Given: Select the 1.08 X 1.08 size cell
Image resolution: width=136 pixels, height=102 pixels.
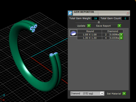Looking at the screenshot, I should (90, 35).
